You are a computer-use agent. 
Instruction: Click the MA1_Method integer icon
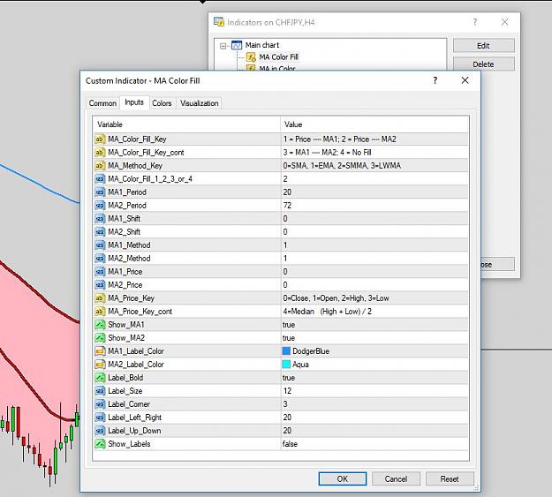(x=100, y=245)
